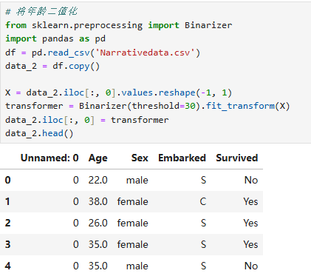Click the Embarked cell 'C' in row 1
The image size is (311, 279).
[203, 201]
